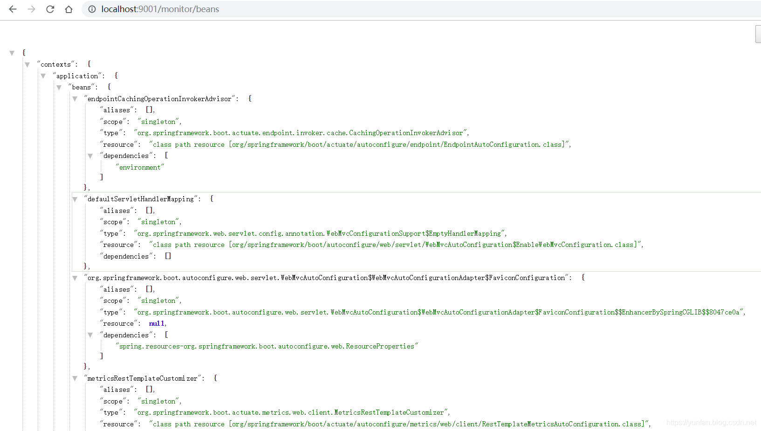Click the browser forward arrow

point(31,9)
